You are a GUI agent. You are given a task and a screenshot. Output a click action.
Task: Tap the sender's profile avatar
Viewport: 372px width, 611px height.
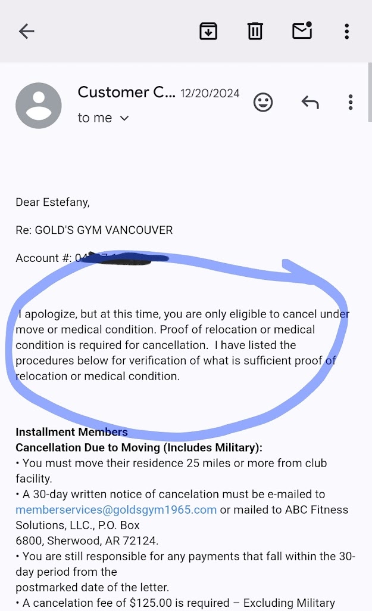pyautogui.click(x=39, y=106)
